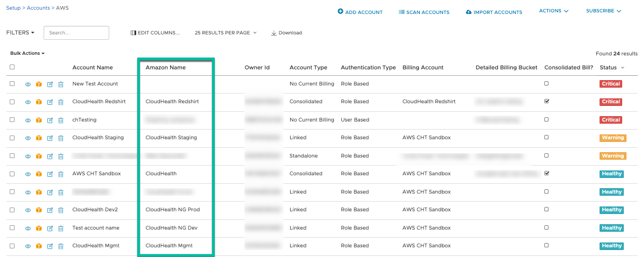The width and height of the screenshot is (641, 257).
Task: Edit the New Test Account entry
Action: coord(50,84)
